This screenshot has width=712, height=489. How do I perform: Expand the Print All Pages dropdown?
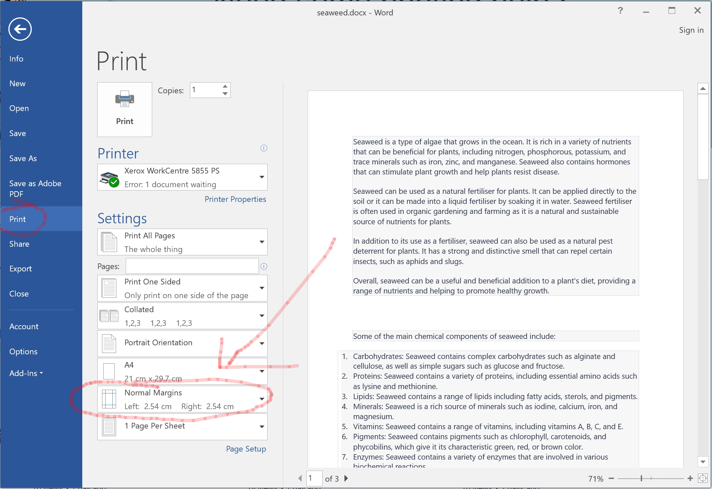tap(263, 242)
